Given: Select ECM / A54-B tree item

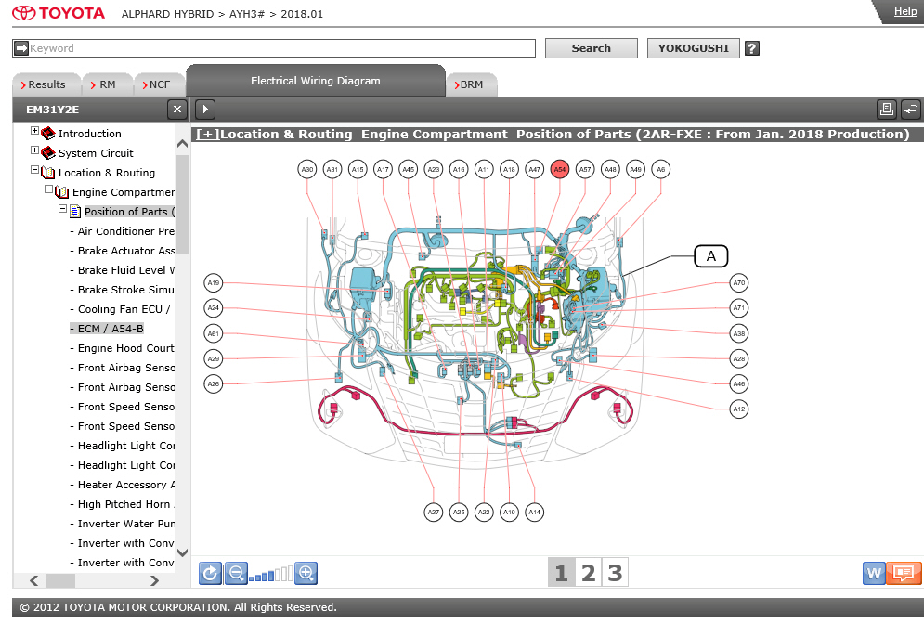Looking at the screenshot, I should tap(111, 329).
